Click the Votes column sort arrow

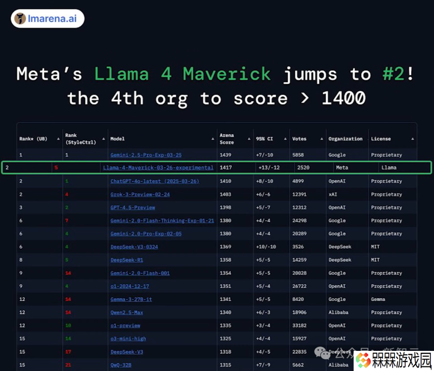click(x=321, y=139)
